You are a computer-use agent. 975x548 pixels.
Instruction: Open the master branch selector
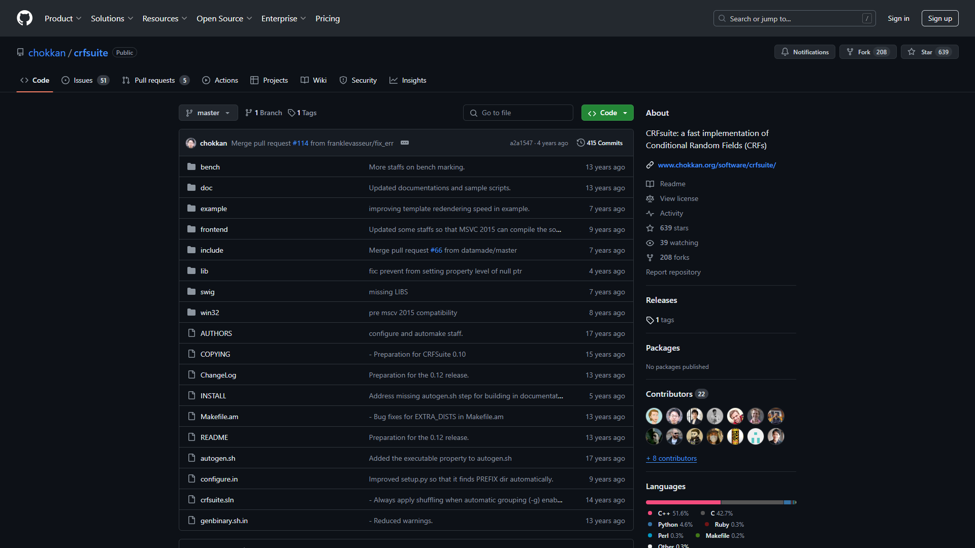click(208, 113)
